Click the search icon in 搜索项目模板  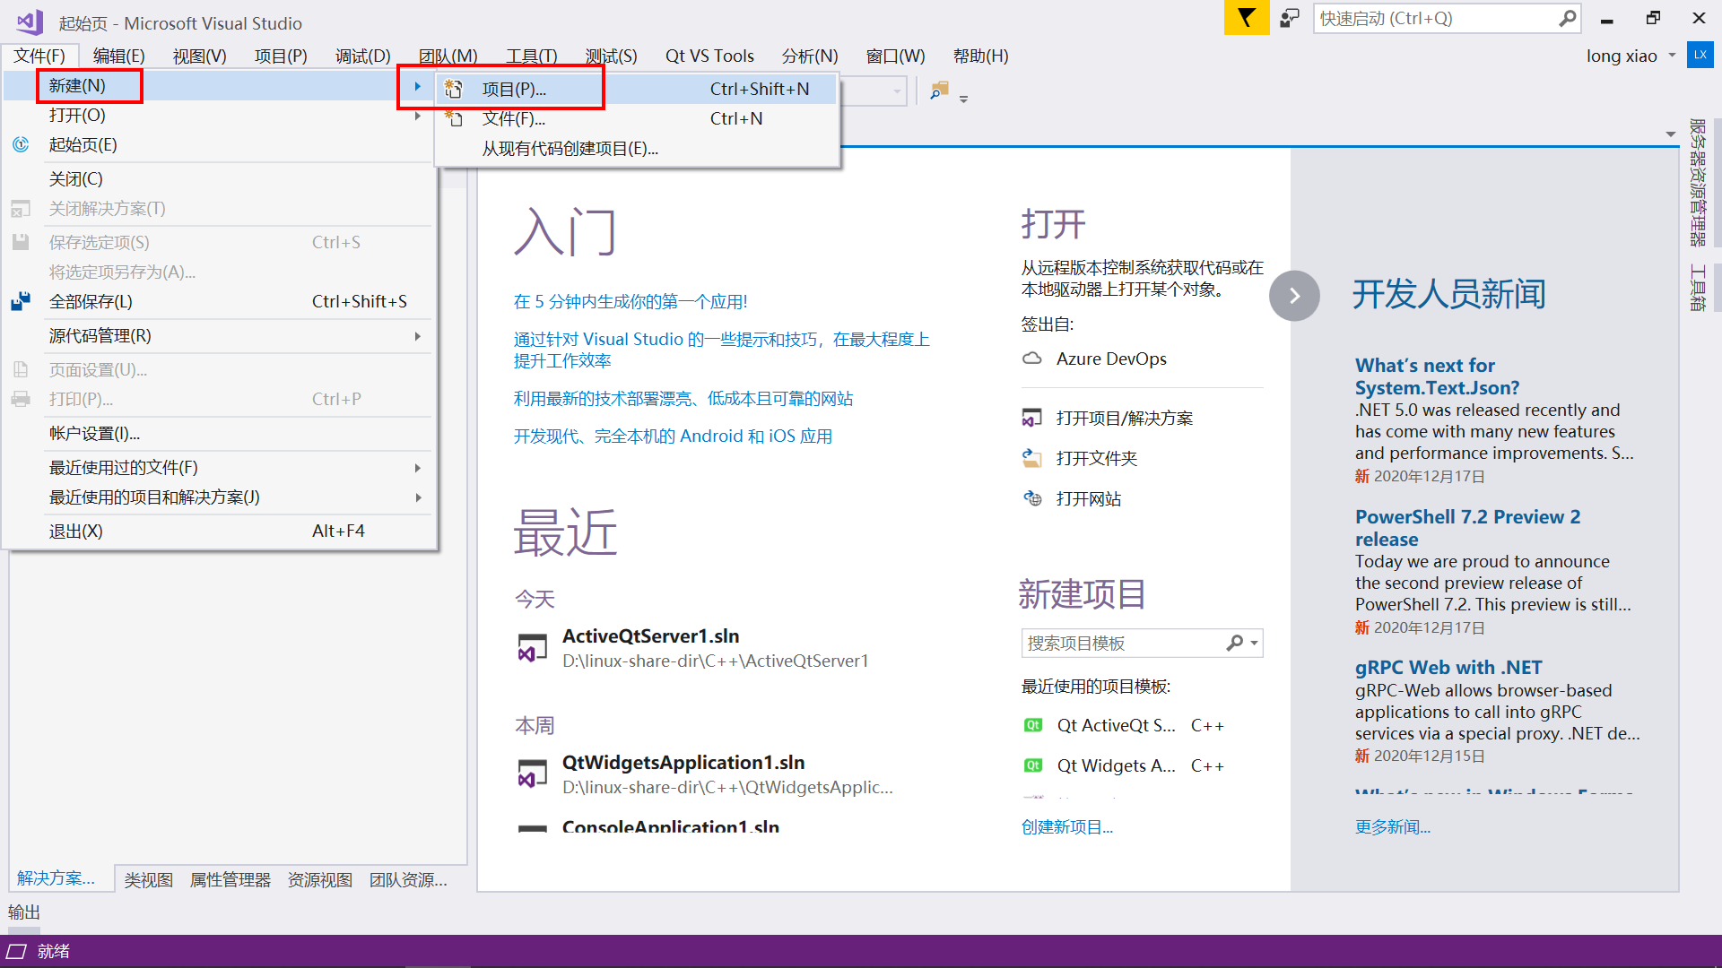click(x=1236, y=643)
